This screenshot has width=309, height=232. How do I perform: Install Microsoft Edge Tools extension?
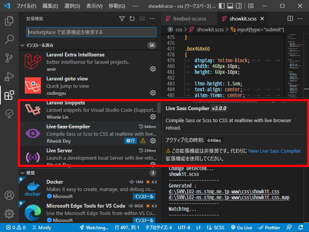point(144,220)
